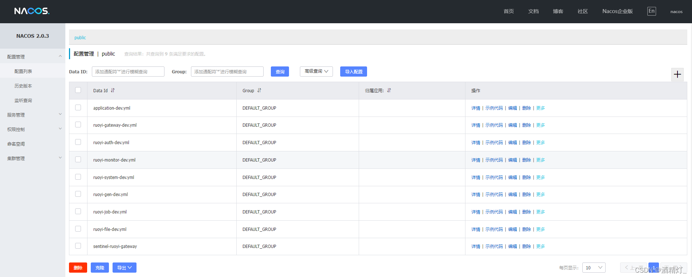692x277 pixels.
Task: Click the nacos user account menu
Action: click(676, 12)
